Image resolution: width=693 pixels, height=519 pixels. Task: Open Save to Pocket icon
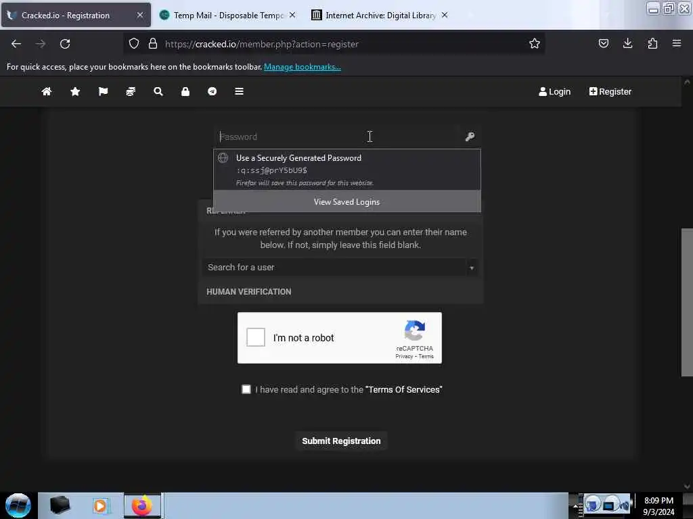tap(603, 43)
